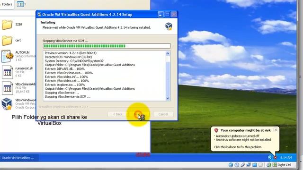This screenshot has width=303, height=170.
Task: Click the 32Bit folder name label
Action: coord(19,25)
